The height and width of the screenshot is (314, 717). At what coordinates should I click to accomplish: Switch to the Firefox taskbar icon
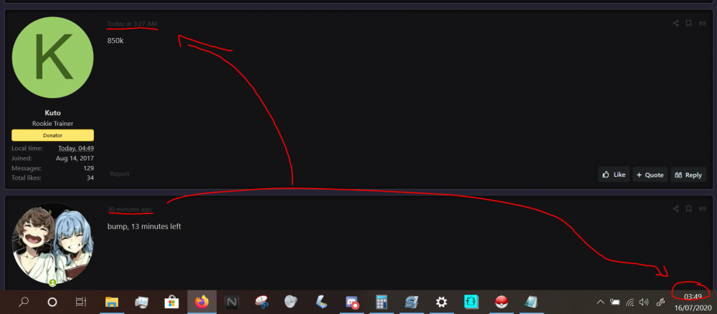coord(201,302)
